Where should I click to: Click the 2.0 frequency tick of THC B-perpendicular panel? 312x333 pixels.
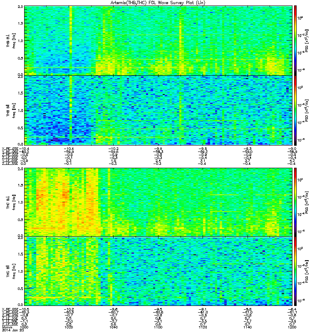pyautogui.click(x=20, y=169)
